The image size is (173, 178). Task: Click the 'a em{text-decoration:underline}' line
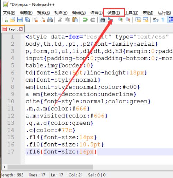pyautogui.click(x=81, y=94)
